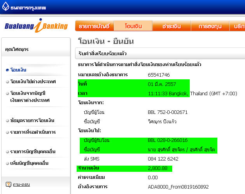Open the รายการบัญชี tab
Viewport: 245px width, 194px height.
pyautogui.click(x=94, y=26)
